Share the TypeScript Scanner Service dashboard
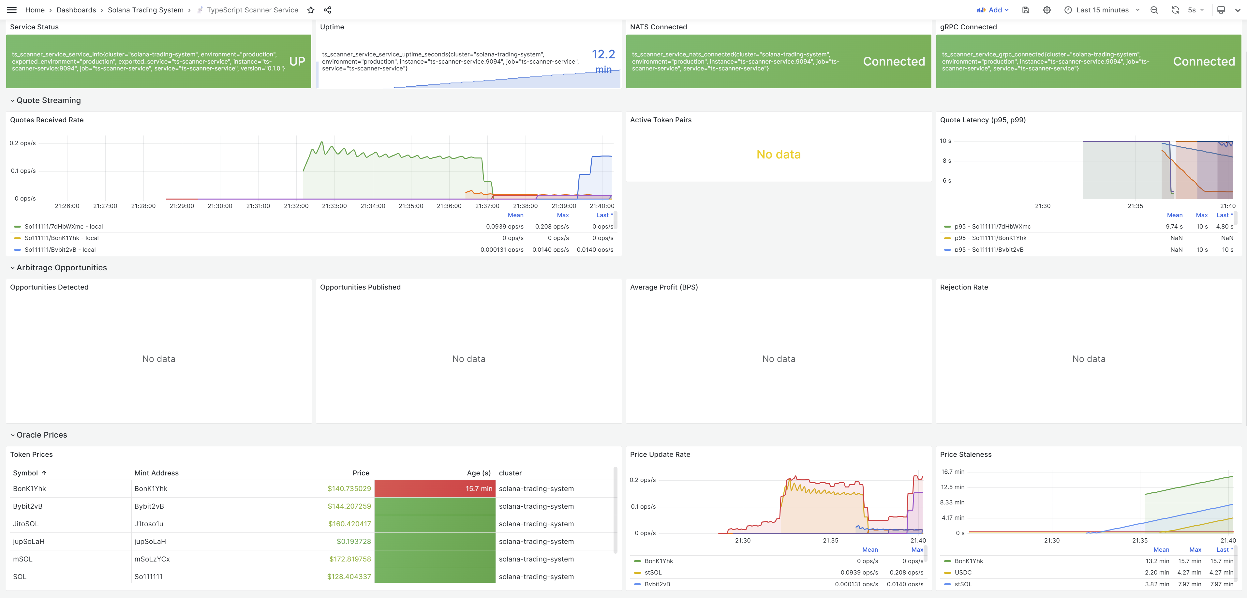This screenshot has width=1247, height=598. (328, 10)
